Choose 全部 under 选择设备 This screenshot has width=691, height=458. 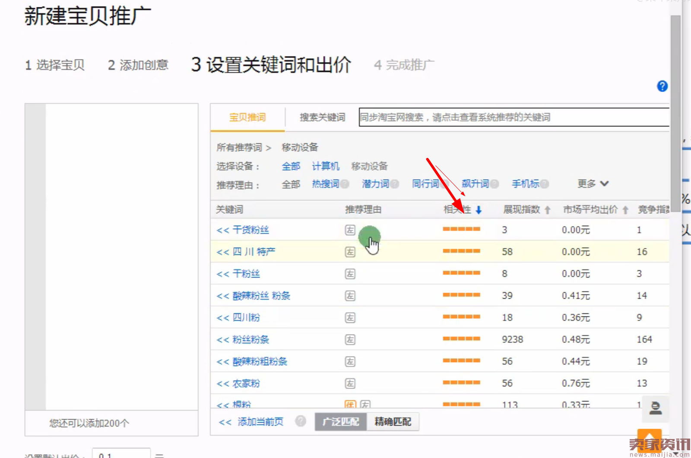click(291, 166)
